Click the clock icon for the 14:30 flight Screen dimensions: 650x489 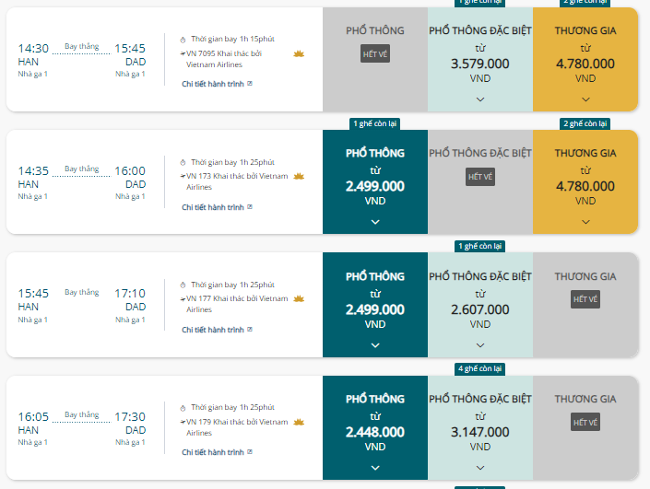pos(183,40)
